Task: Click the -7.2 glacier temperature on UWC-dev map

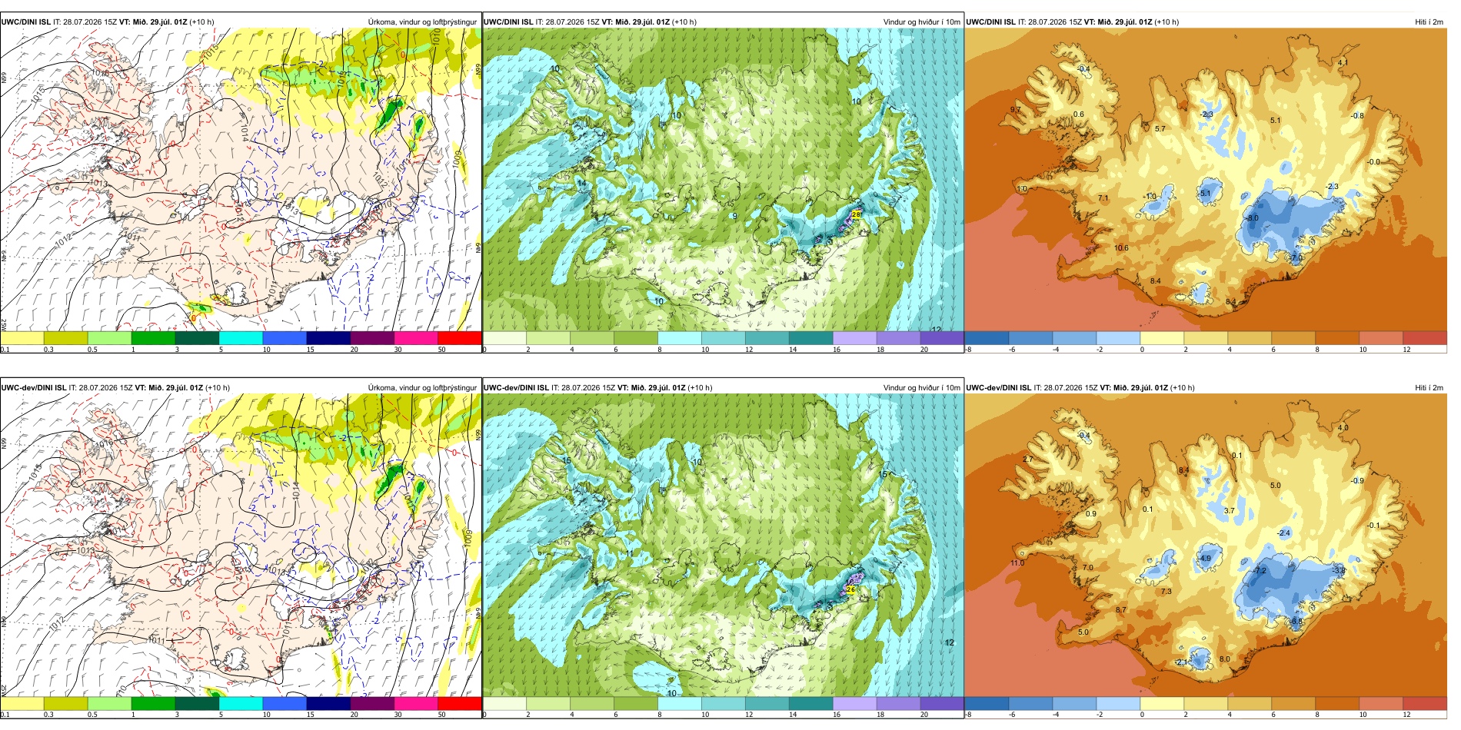Action: pyautogui.click(x=1259, y=571)
